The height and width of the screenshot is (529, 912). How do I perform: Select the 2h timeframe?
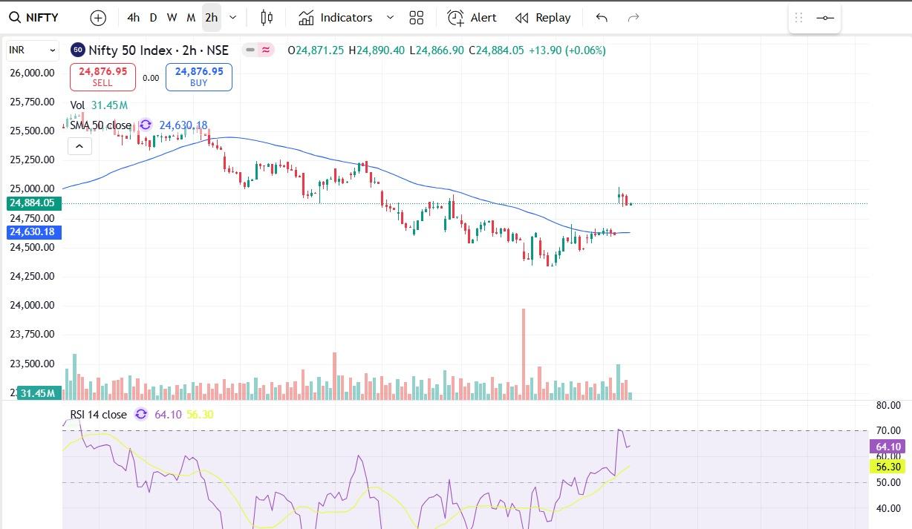click(x=212, y=17)
